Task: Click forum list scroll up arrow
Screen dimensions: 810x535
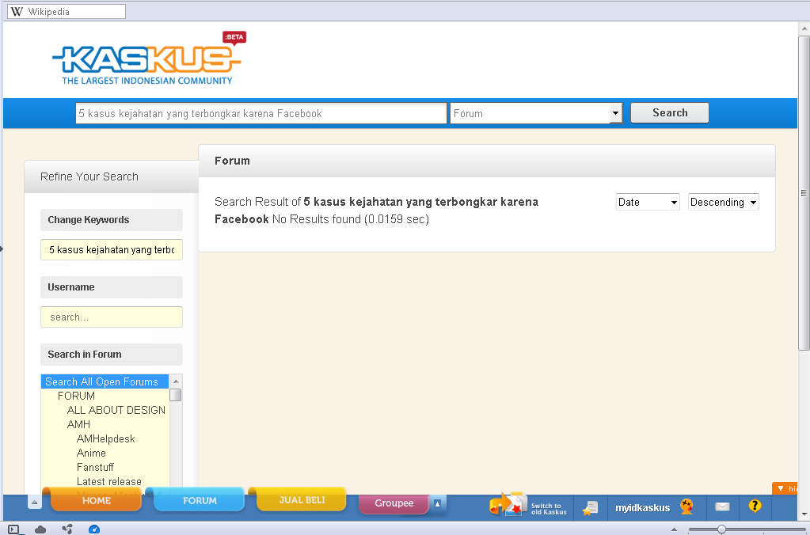Action: [x=176, y=381]
